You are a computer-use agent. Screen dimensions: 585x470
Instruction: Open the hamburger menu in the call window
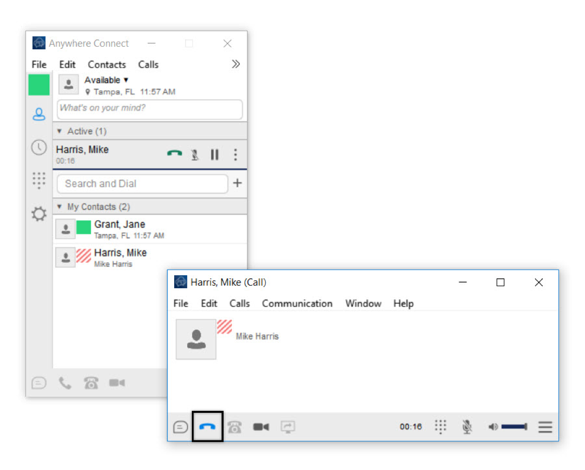(x=545, y=427)
